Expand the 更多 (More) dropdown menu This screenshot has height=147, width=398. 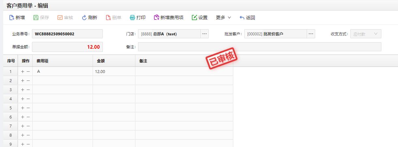223,18
